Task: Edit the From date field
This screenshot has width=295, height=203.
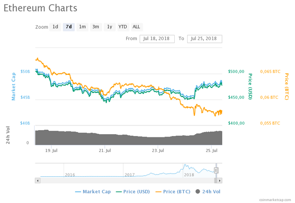Action: coord(157,38)
